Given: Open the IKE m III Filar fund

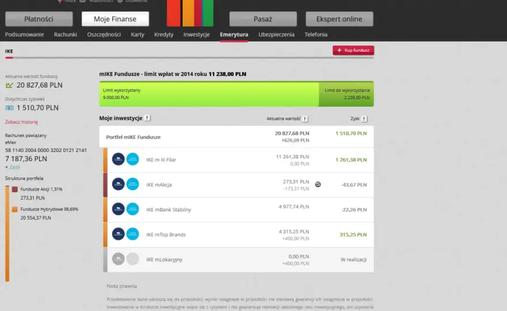Looking at the screenshot, I should 239,160.
